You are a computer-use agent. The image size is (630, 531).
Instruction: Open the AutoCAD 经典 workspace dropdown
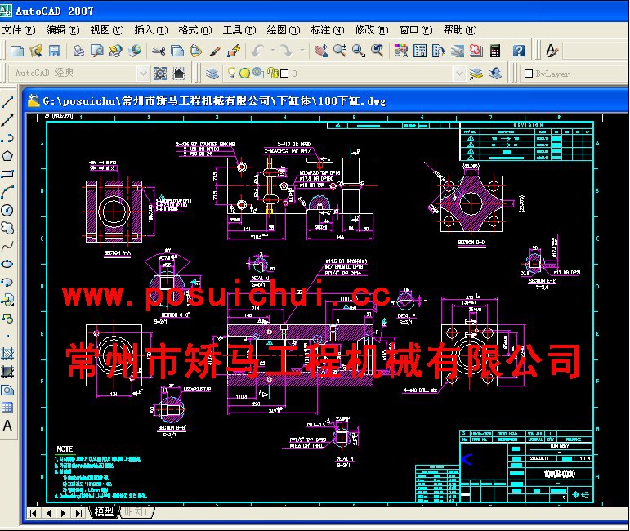pos(143,74)
